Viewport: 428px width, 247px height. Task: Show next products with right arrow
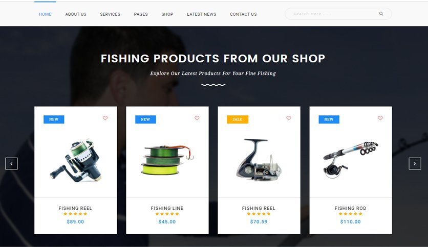click(x=415, y=163)
